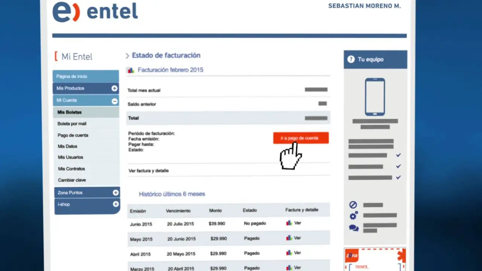Image resolution: width=482 pixels, height=271 pixels.
Task: Open the i-shop menu label
Action: (x=64, y=204)
